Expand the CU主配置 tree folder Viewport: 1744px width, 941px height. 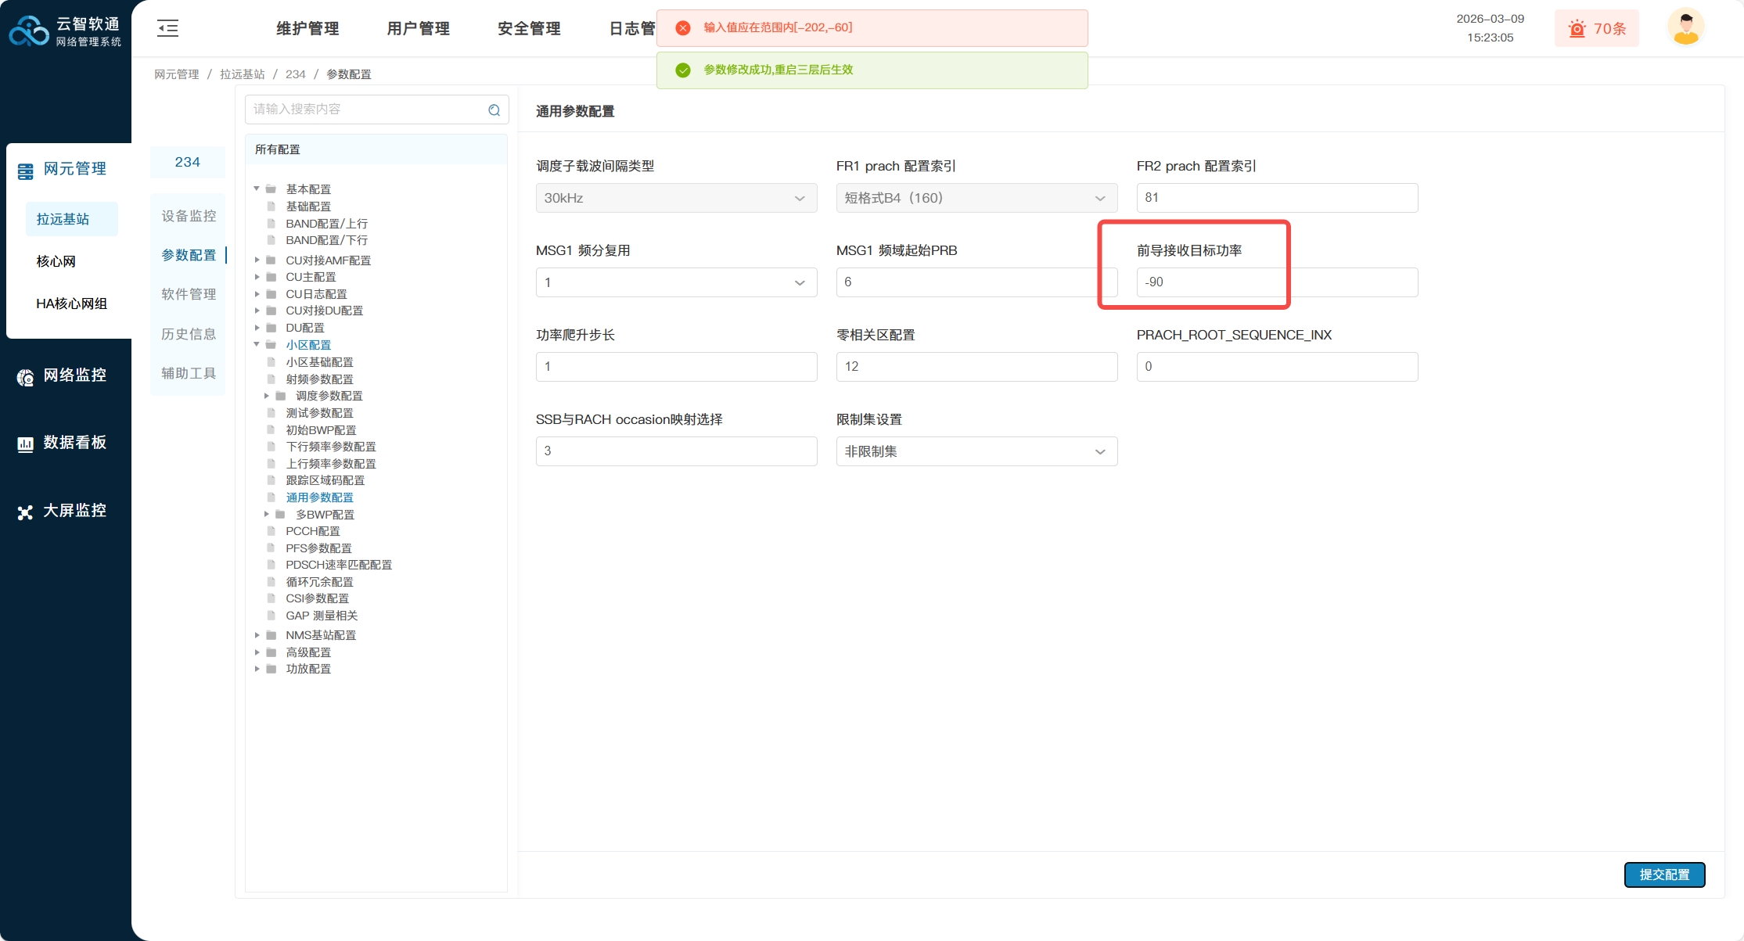(x=257, y=277)
